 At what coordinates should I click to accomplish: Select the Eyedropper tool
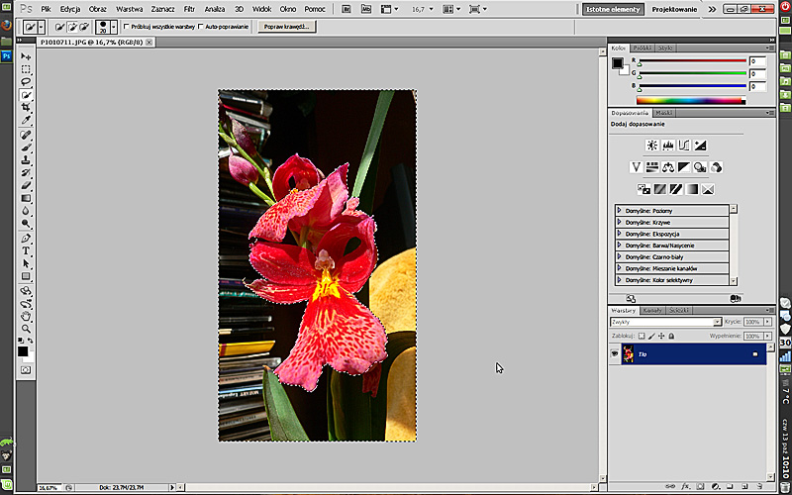coord(26,121)
